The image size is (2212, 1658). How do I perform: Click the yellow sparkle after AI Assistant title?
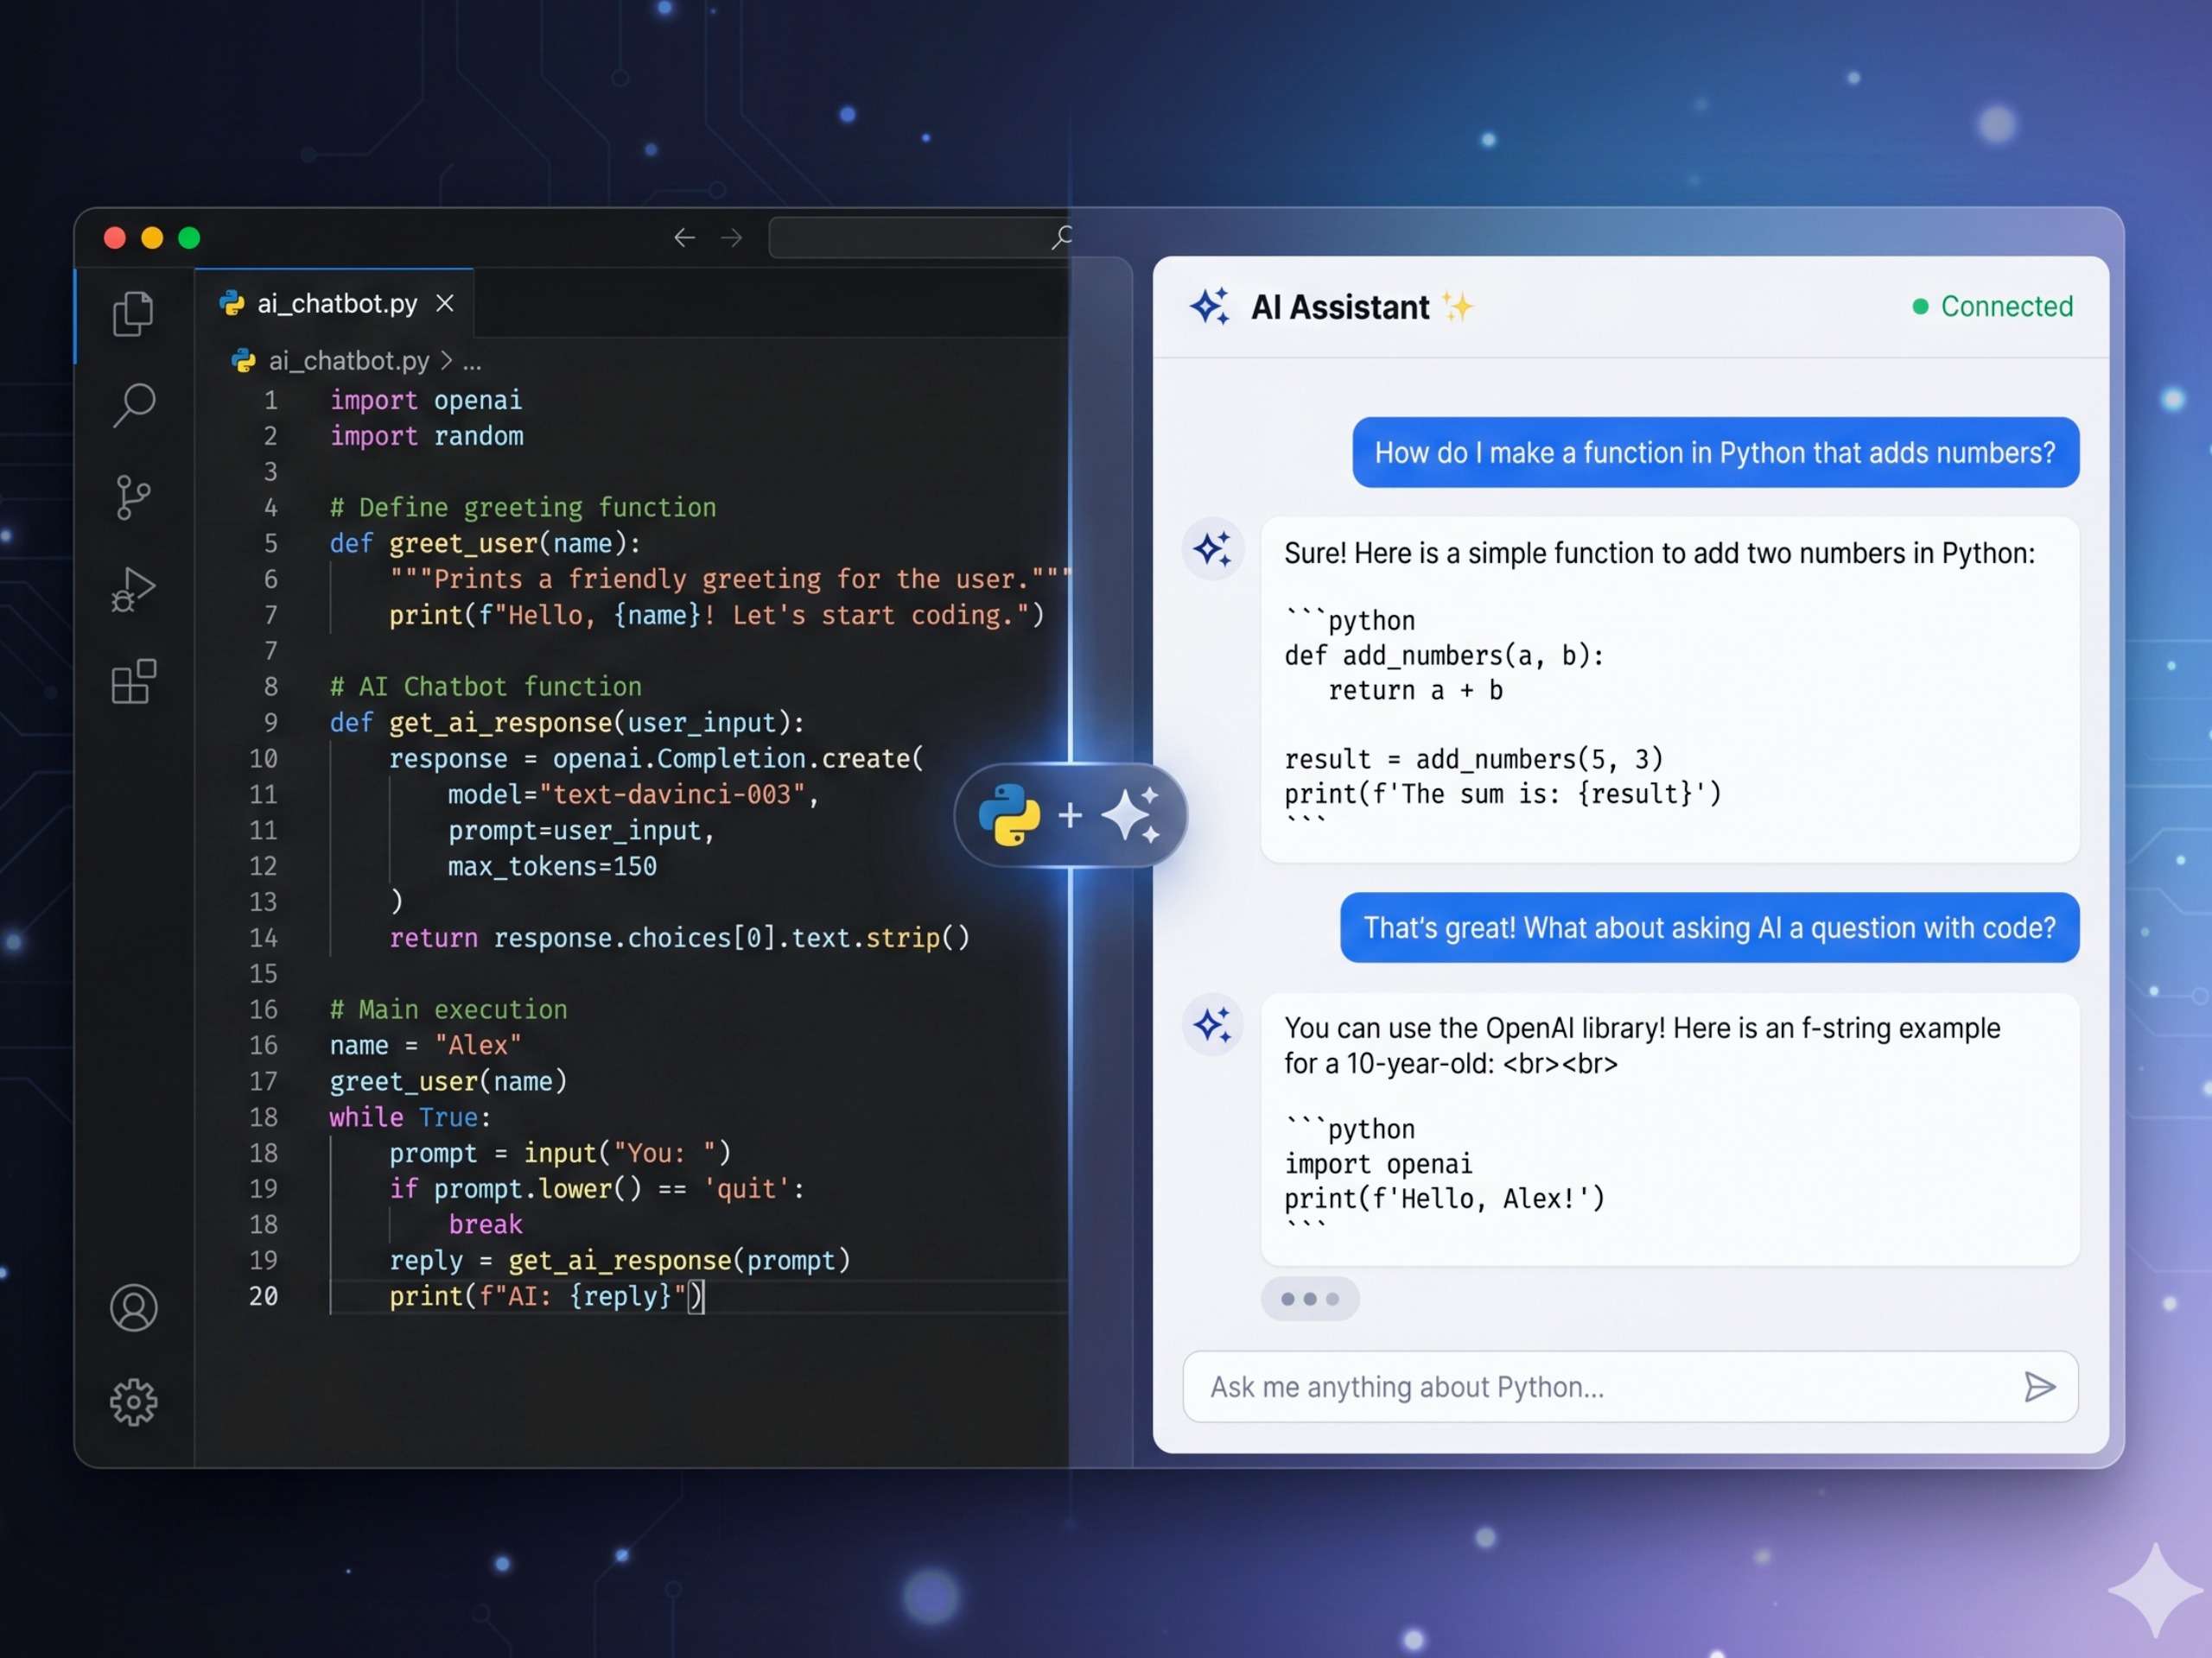[1458, 306]
